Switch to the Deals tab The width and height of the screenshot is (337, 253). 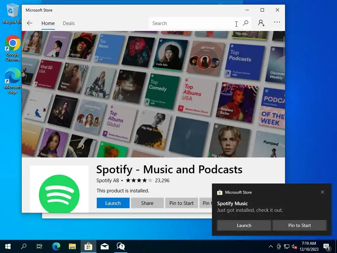click(69, 23)
